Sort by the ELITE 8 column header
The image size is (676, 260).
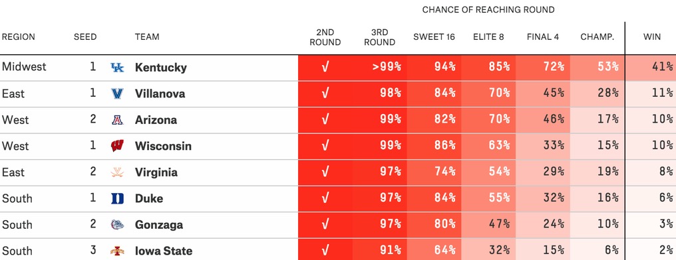click(x=488, y=37)
